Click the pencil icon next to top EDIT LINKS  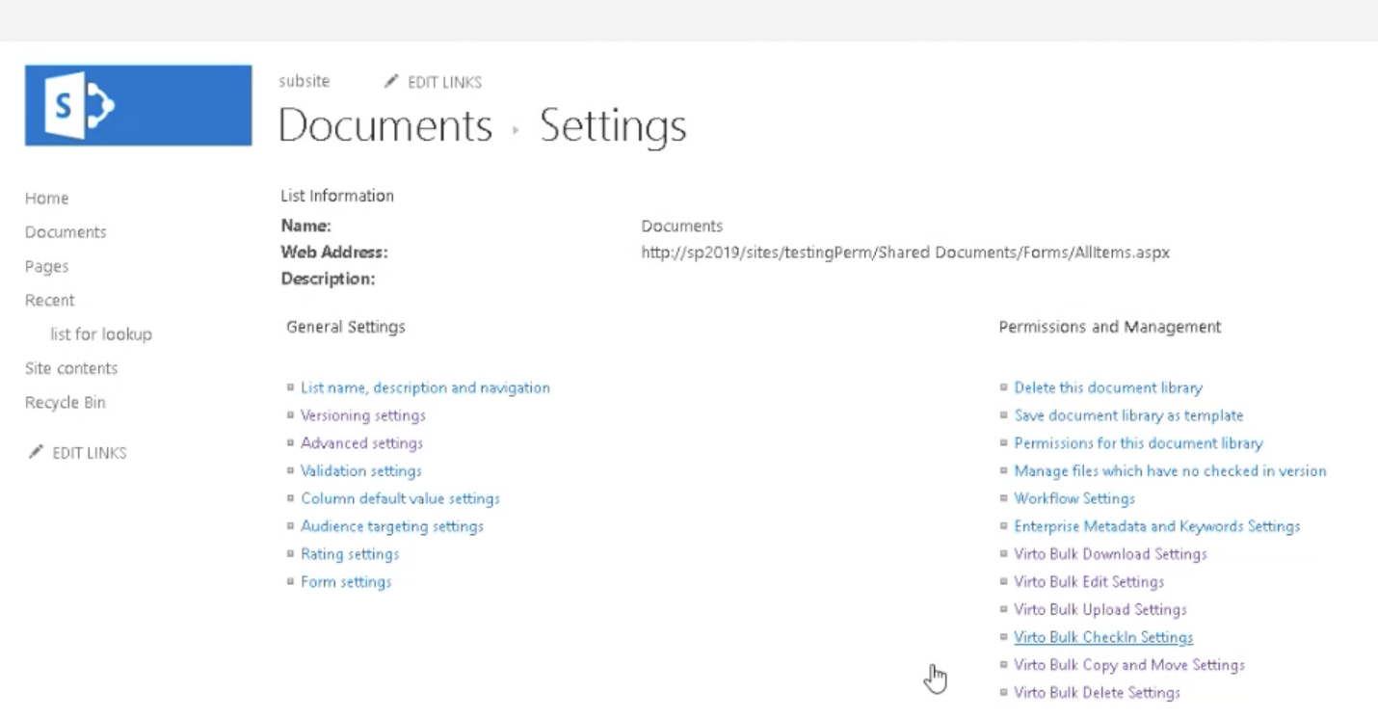(x=391, y=81)
